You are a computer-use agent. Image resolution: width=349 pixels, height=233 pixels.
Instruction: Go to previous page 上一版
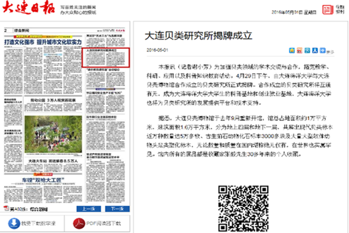point(88,209)
